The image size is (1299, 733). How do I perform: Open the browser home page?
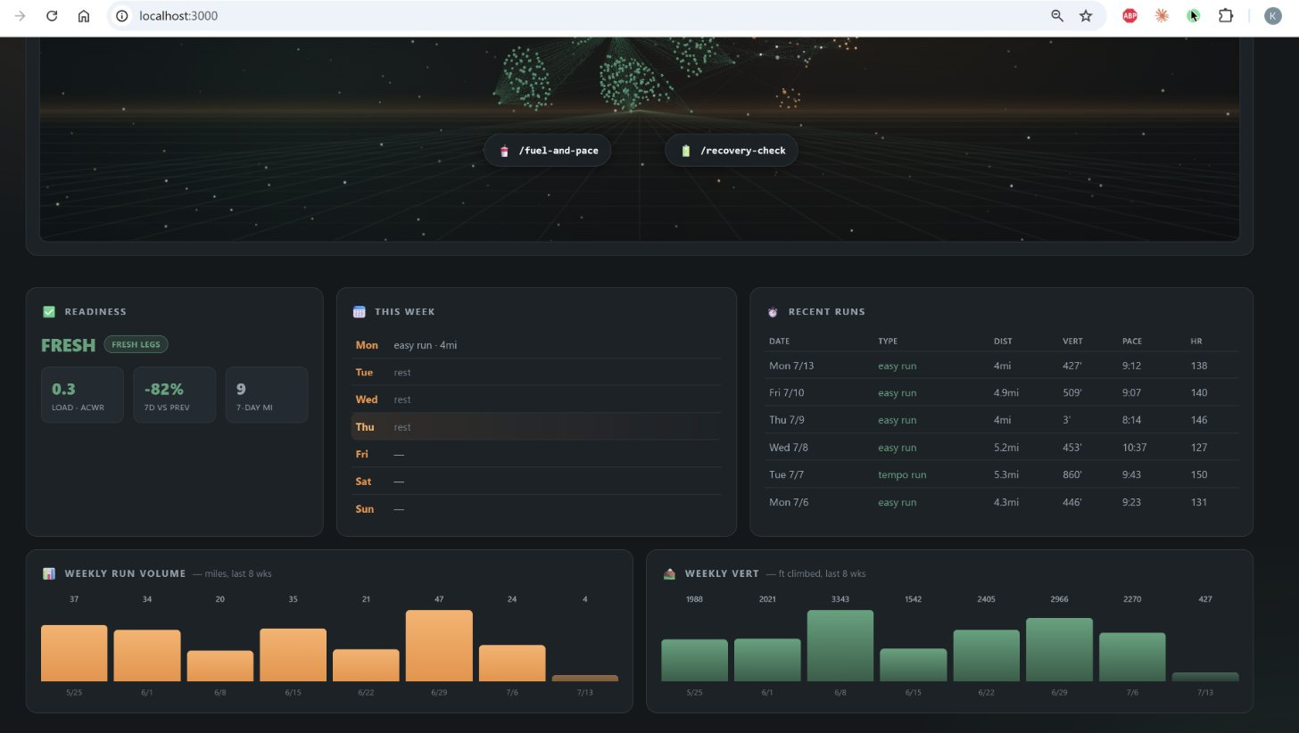pyautogui.click(x=84, y=16)
